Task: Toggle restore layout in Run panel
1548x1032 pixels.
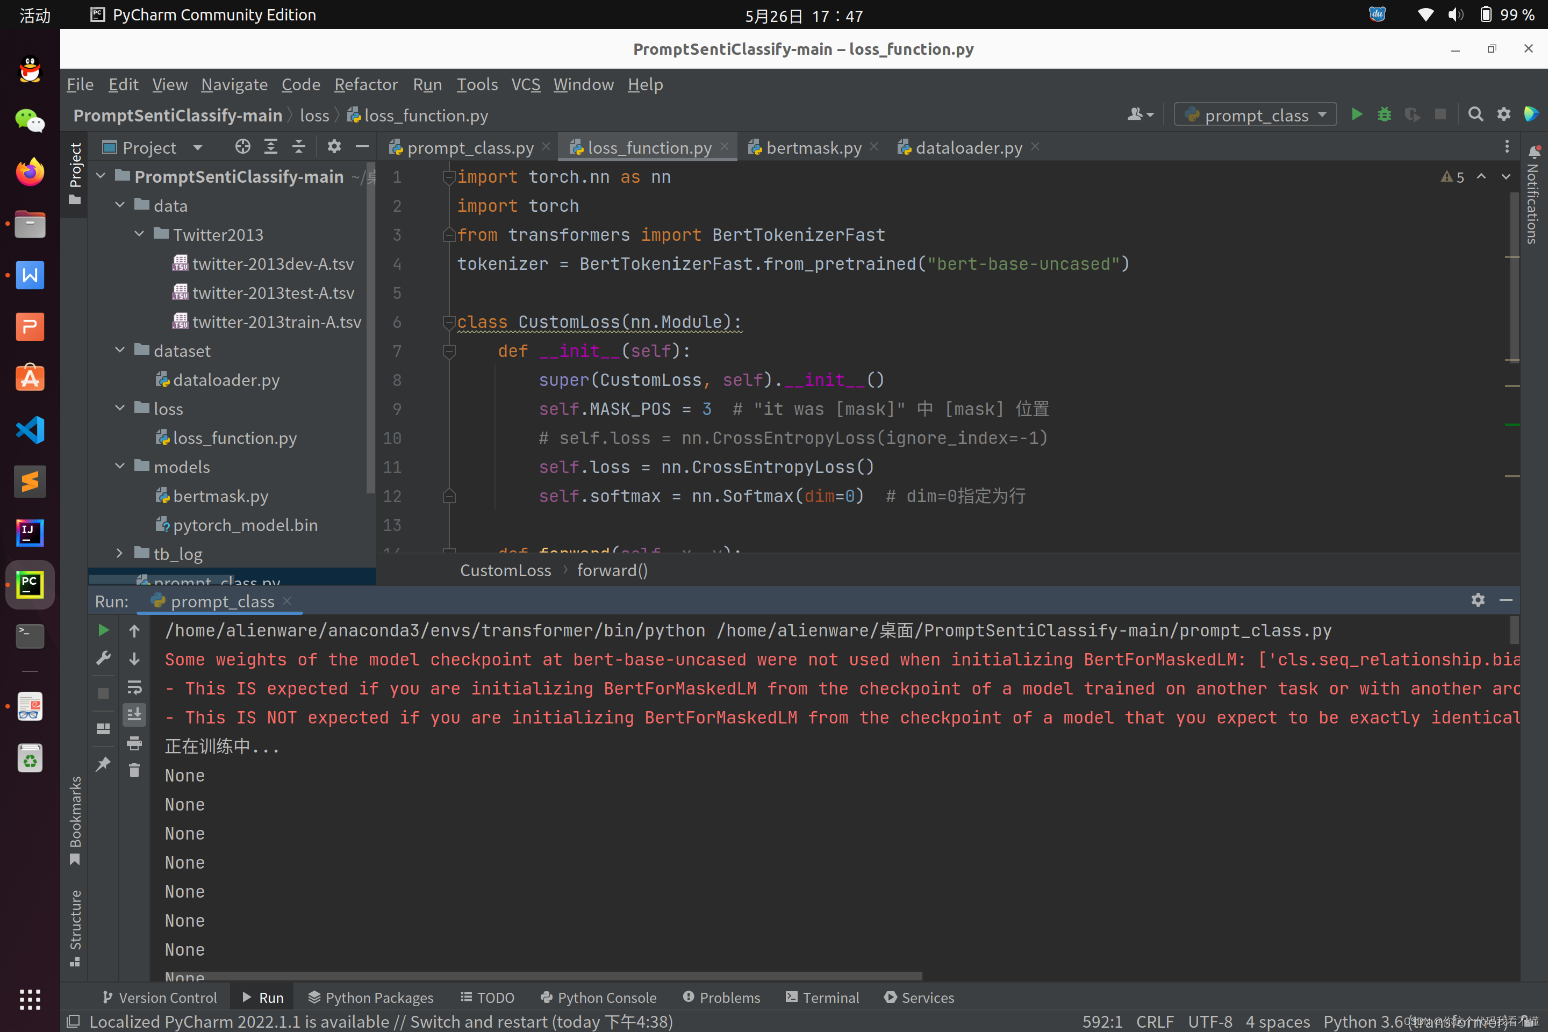Action: click(x=103, y=729)
